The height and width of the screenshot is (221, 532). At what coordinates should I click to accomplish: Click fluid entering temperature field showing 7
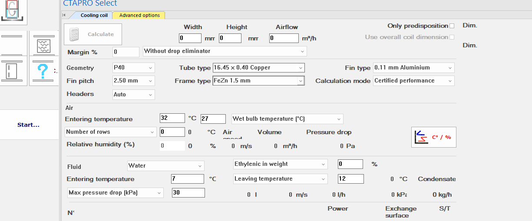(188, 179)
